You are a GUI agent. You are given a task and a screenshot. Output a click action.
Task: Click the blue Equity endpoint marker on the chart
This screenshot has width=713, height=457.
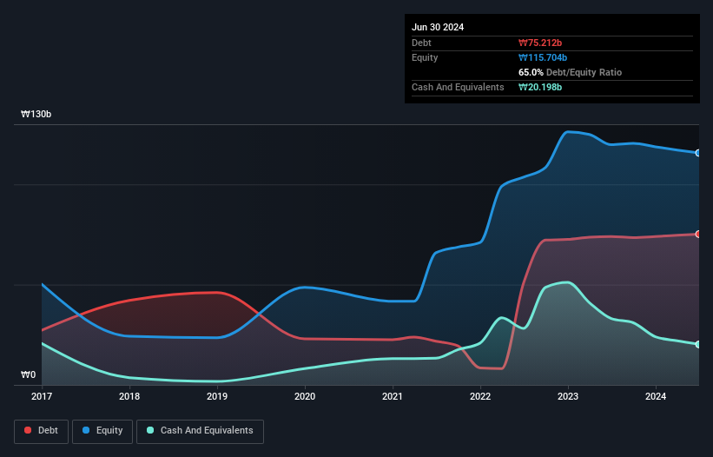(698, 153)
